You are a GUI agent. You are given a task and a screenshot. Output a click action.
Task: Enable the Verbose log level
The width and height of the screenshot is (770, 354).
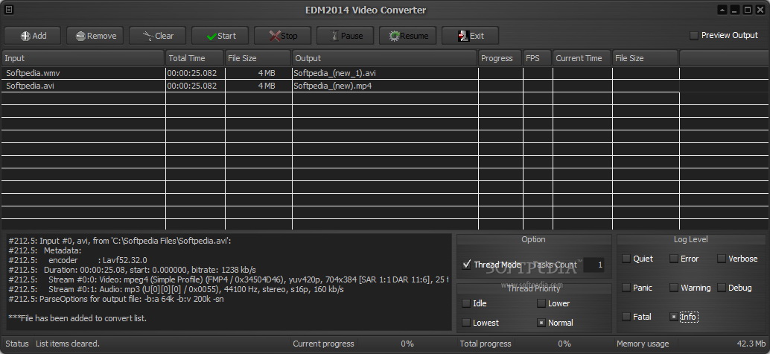[722, 259]
